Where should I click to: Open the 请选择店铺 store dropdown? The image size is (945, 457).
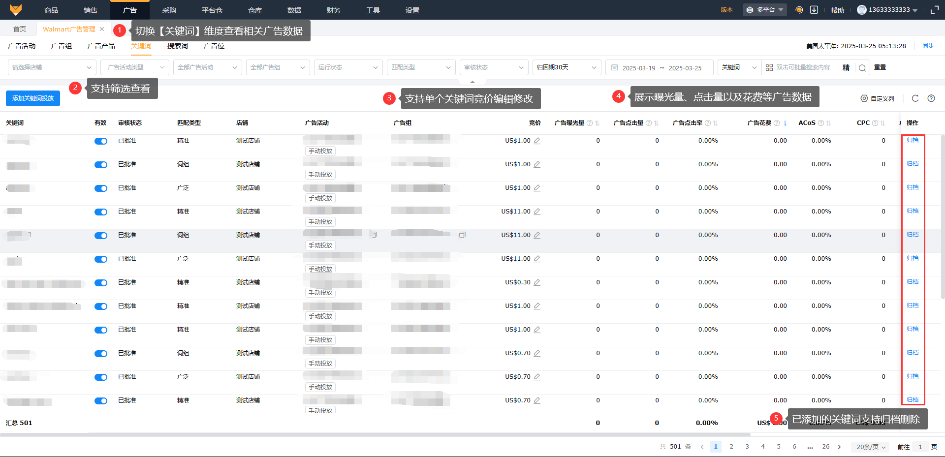[x=52, y=67]
